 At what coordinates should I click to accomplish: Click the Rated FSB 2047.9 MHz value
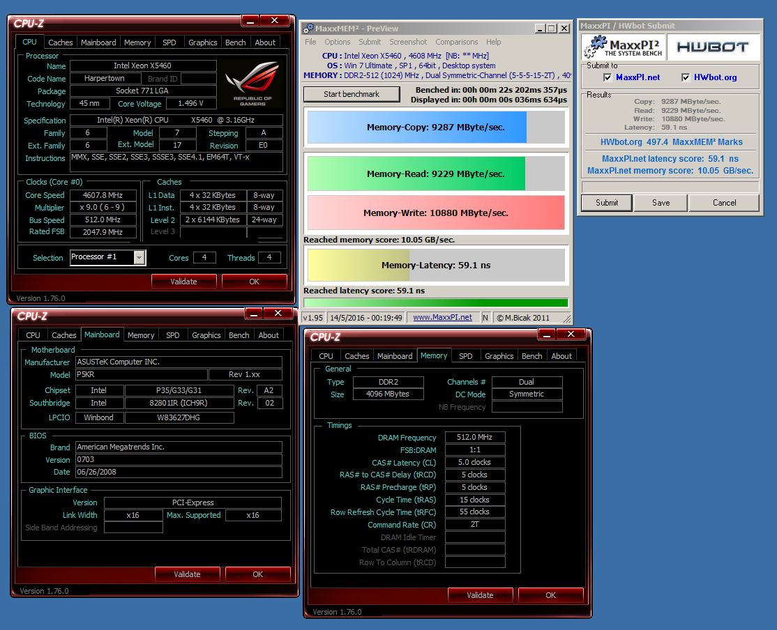[103, 232]
